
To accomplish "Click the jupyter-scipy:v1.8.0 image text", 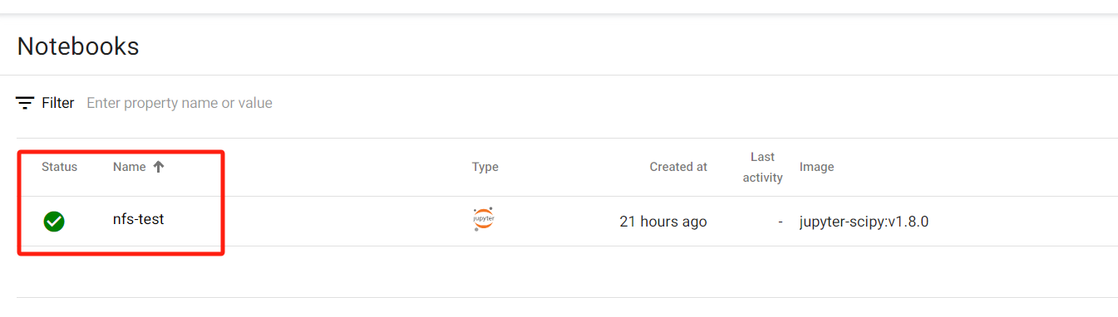I will (x=864, y=222).
